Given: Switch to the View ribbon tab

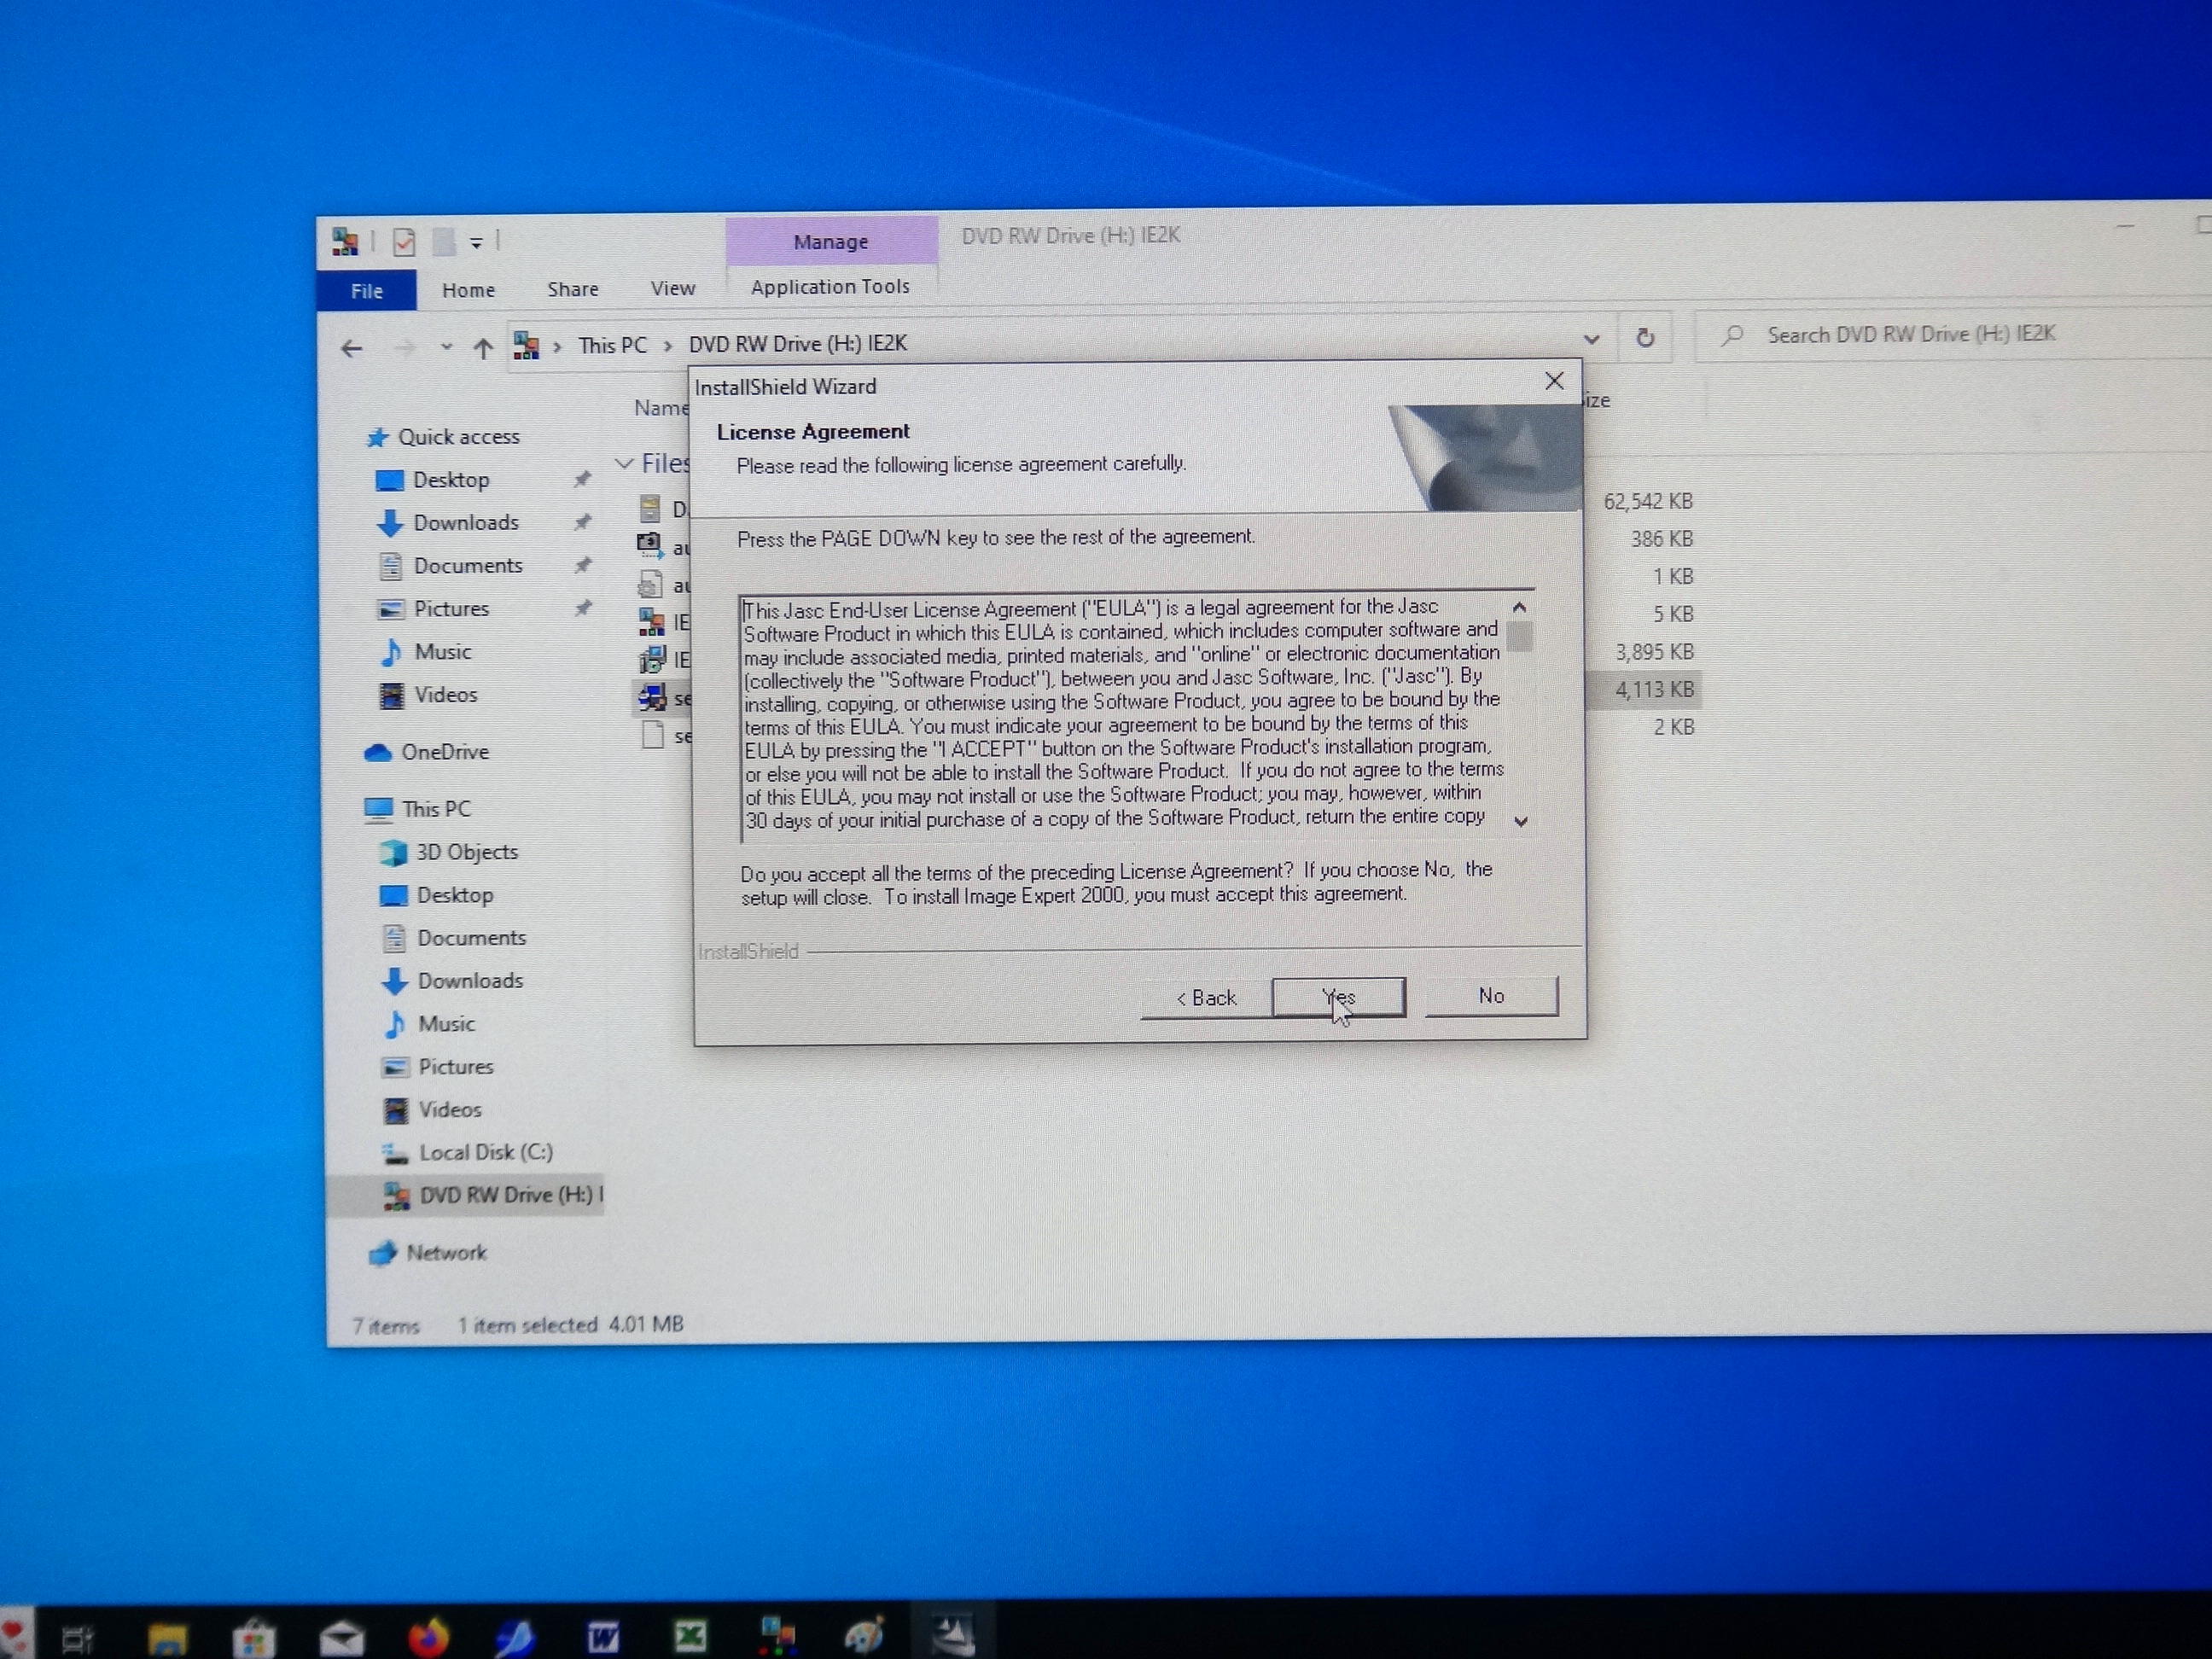Looking at the screenshot, I should pyautogui.click(x=673, y=288).
